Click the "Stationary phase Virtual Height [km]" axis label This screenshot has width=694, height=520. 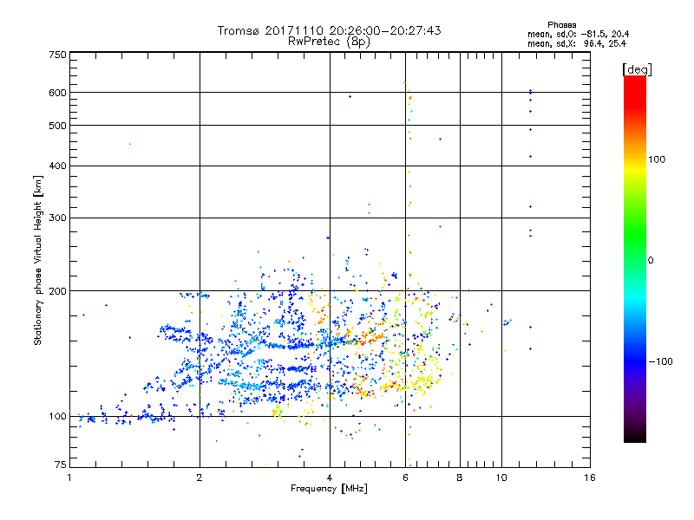38,261
